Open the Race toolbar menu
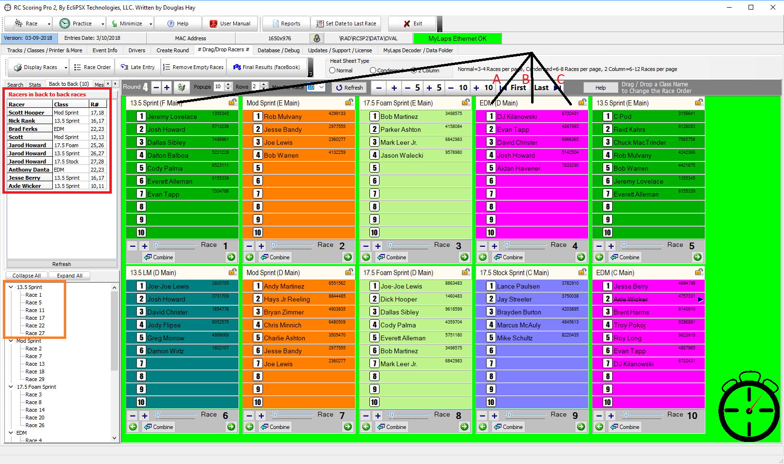 [27, 23]
